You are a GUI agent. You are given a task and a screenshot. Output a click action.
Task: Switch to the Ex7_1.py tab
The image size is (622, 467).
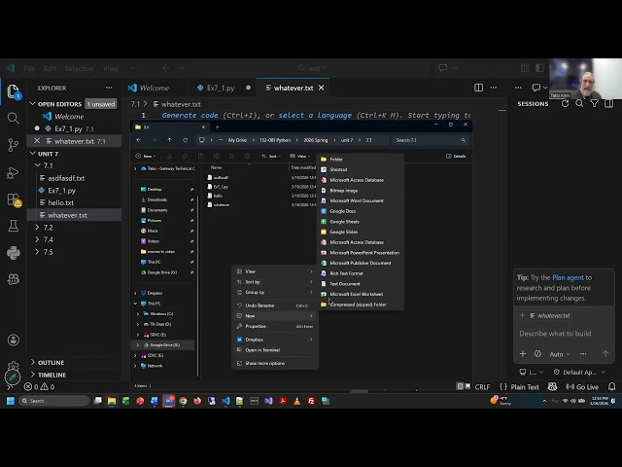tap(221, 88)
